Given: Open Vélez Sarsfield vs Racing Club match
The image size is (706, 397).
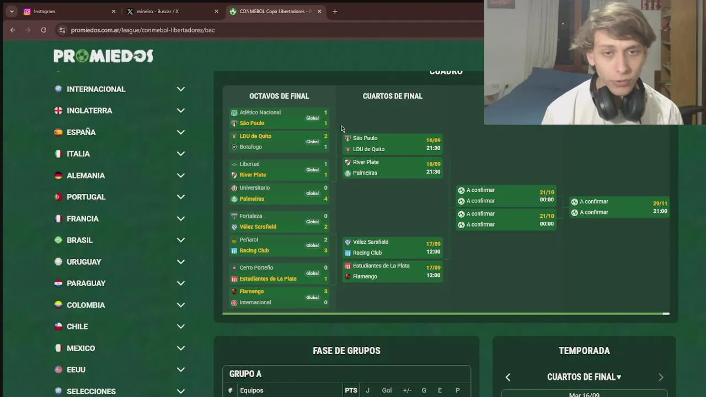Looking at the screenshot, I should click(x=393, y=247).
